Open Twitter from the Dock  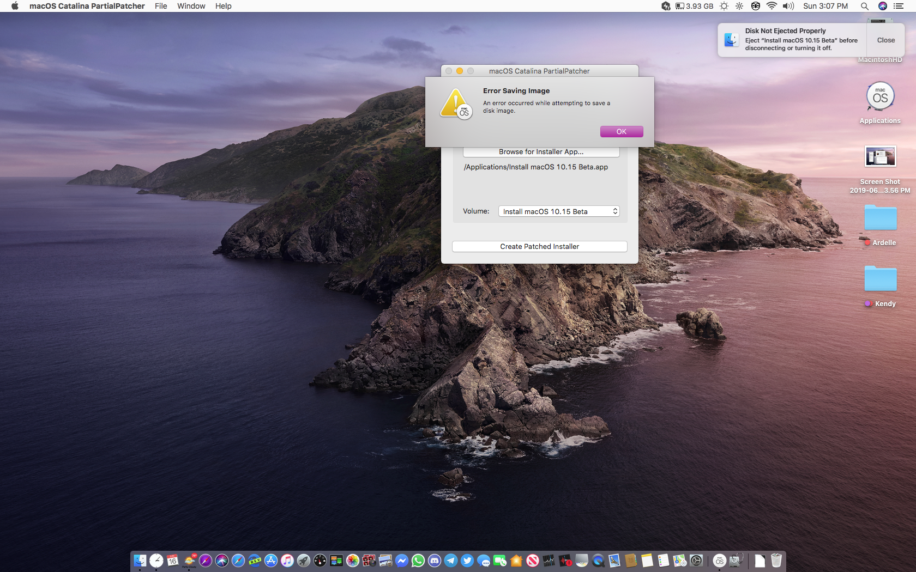click(x=467, y=561)
